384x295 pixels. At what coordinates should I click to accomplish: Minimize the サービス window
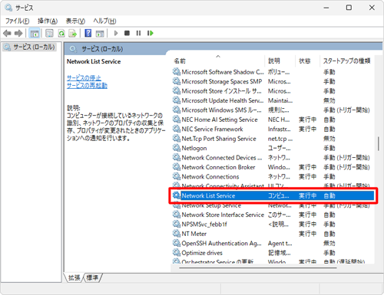point(326,8)
